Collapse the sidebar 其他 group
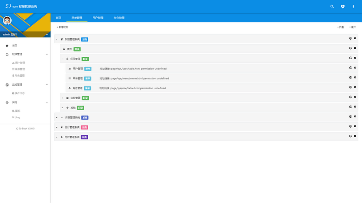The height and width of the screenshot is (203, 362). [x=47, y=102]
